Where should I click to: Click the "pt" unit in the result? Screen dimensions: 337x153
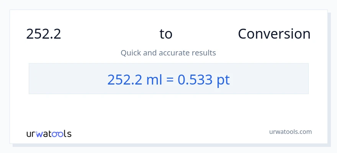click(x=223, y=80)
